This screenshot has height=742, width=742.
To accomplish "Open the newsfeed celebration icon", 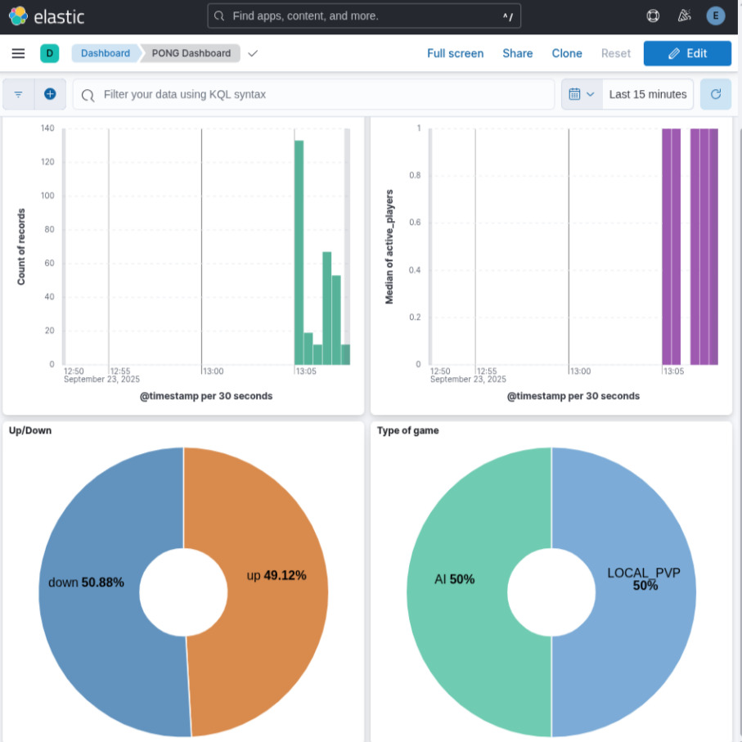I will point(684,16).
